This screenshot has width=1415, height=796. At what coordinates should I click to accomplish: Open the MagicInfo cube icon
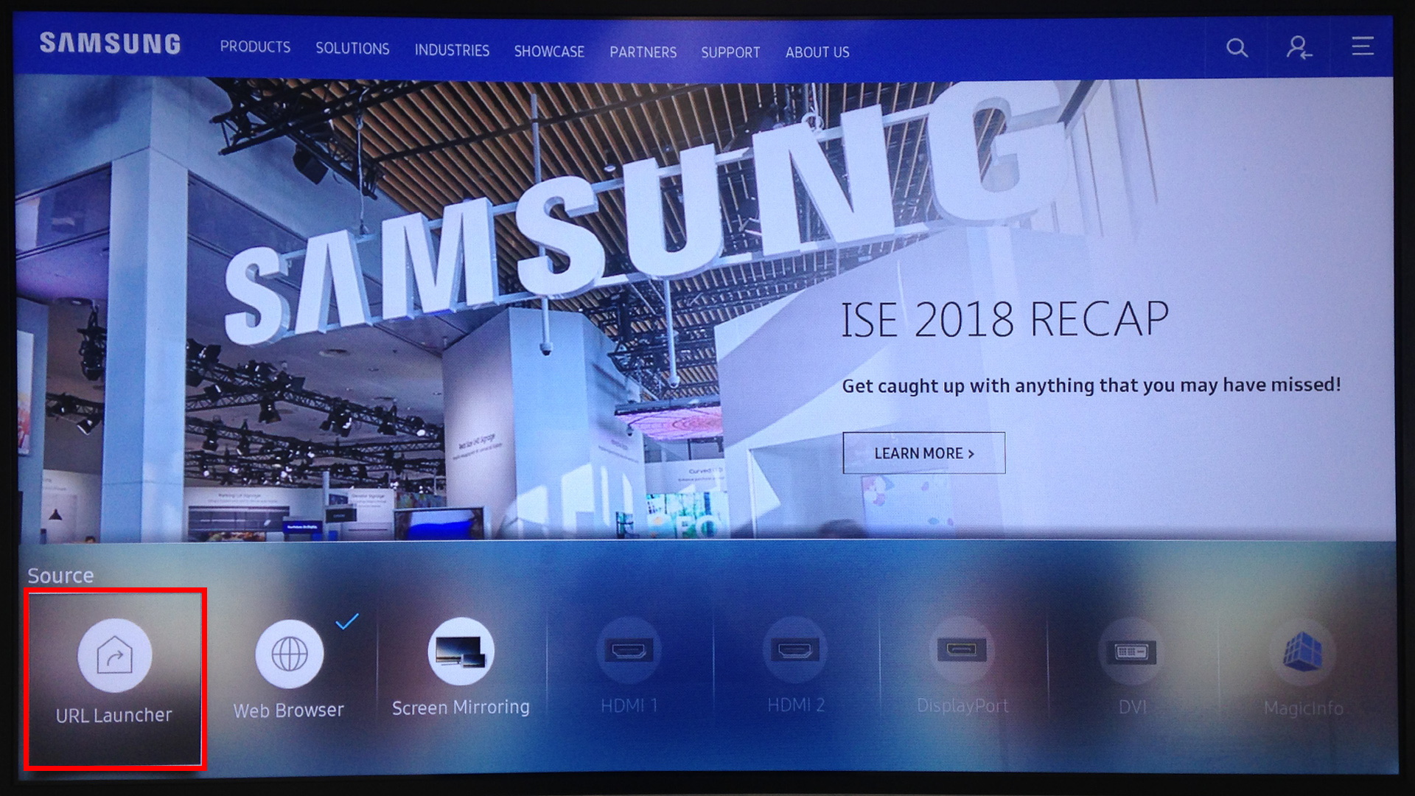(1303, 653)
